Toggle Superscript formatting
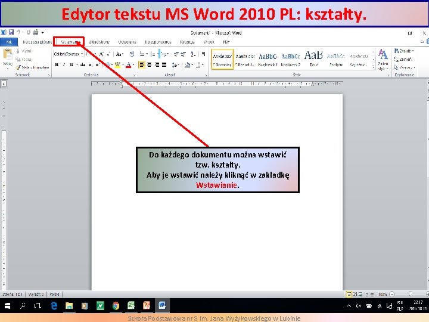This screenshot has width=429, height=322. click(x=97, y=65)
